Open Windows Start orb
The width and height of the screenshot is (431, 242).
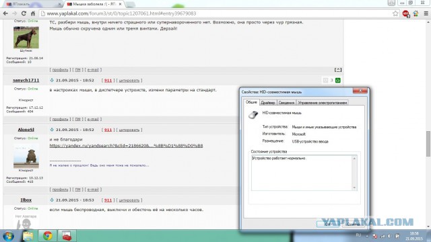[x=8, y=236]
